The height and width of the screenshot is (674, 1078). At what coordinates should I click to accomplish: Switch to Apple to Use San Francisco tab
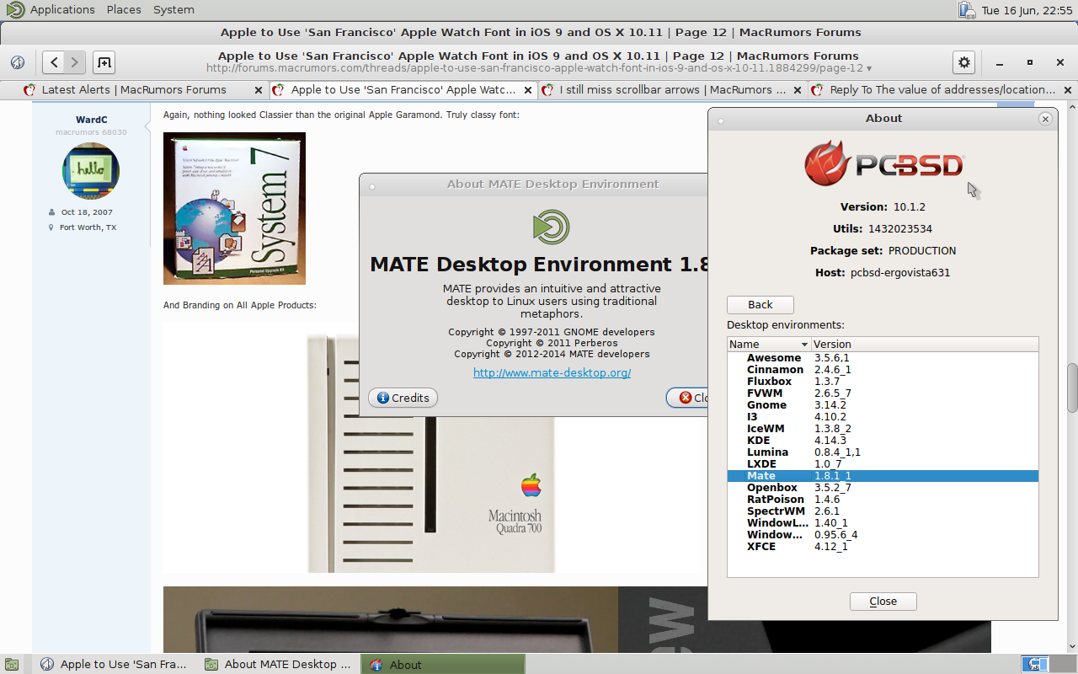point(403,89)
